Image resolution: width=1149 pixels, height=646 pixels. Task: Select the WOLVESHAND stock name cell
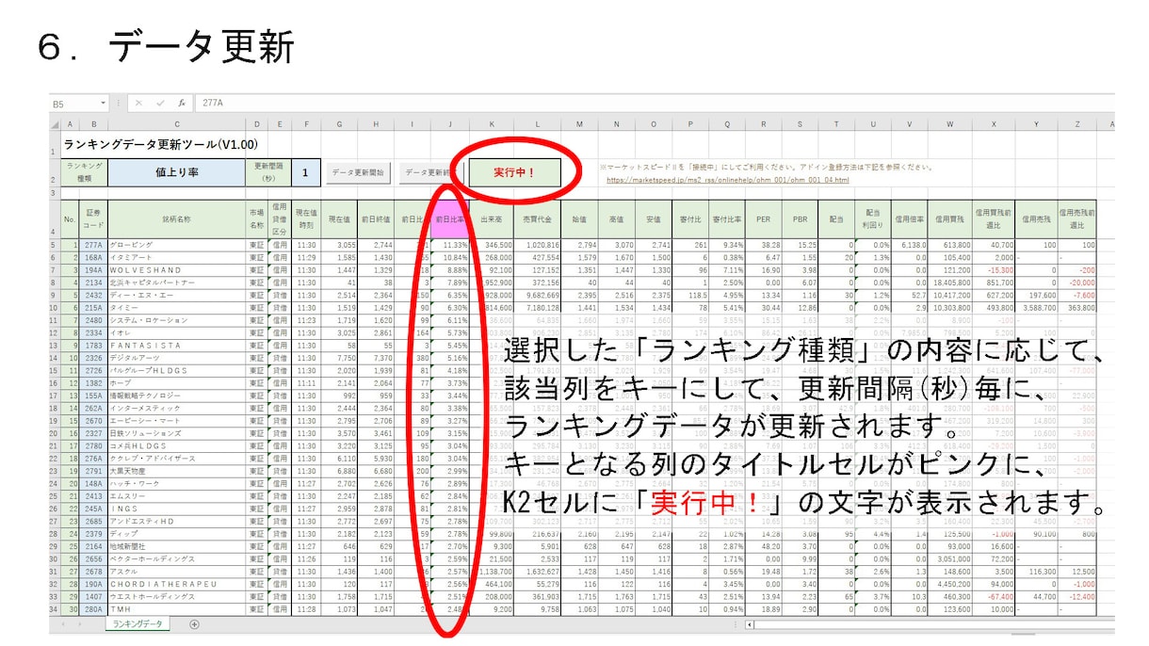tap(177, 269)
